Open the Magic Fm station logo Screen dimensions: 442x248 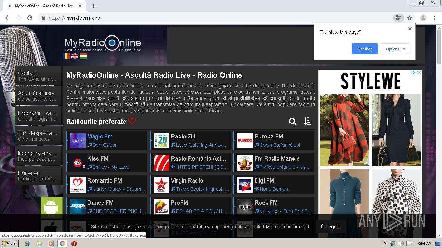point(78,141)
